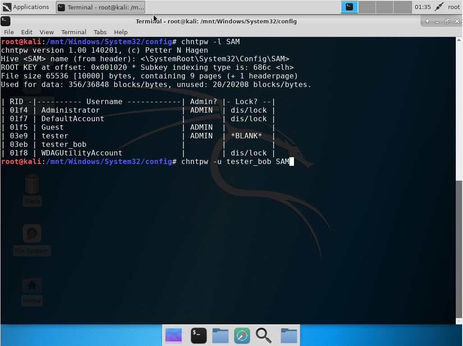
Task: Open the rightmost folder dock icon
Action: 289,335
